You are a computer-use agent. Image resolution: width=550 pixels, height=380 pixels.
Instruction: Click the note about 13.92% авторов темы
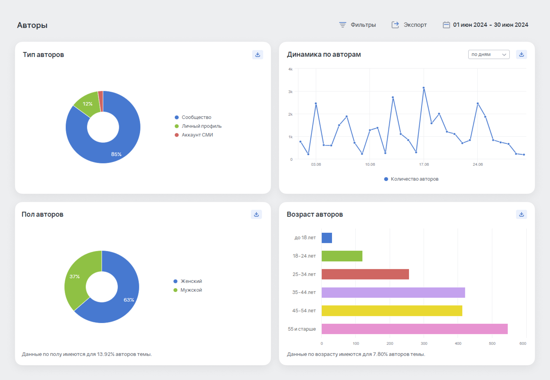(87, 354)
